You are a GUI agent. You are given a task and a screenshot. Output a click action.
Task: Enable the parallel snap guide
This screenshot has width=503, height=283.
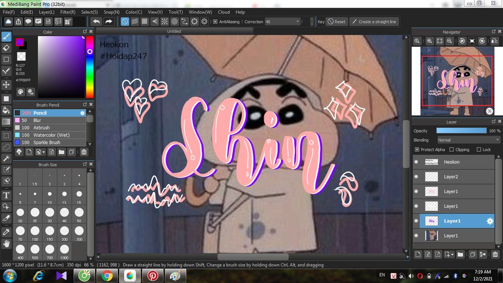135,22
